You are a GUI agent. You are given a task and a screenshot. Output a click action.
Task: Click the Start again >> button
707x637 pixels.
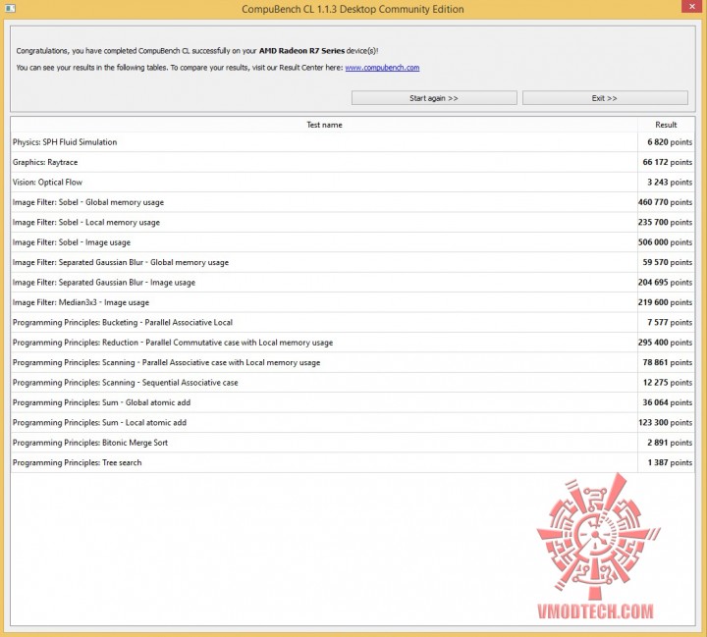click(434, 98)
